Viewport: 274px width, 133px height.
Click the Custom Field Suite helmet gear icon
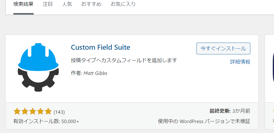(38, 67)
